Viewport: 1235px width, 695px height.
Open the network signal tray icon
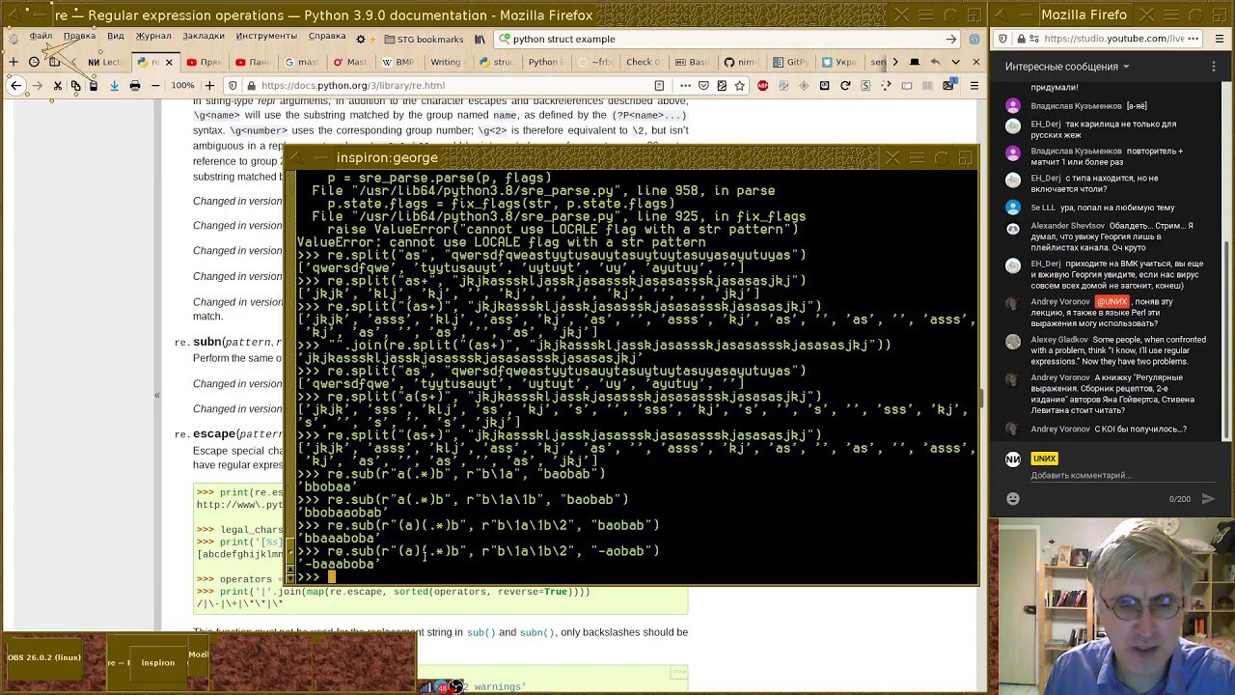coord(426,687)
